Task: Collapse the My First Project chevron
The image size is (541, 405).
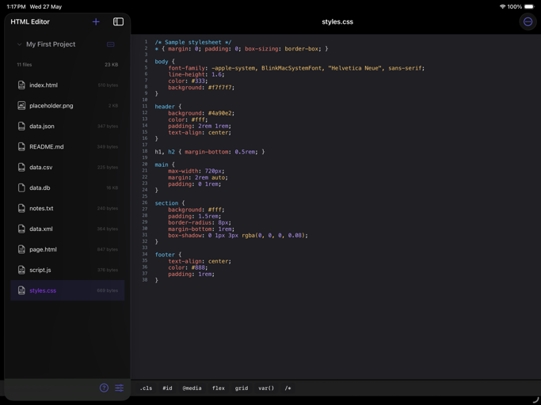Action: point(19,44)
